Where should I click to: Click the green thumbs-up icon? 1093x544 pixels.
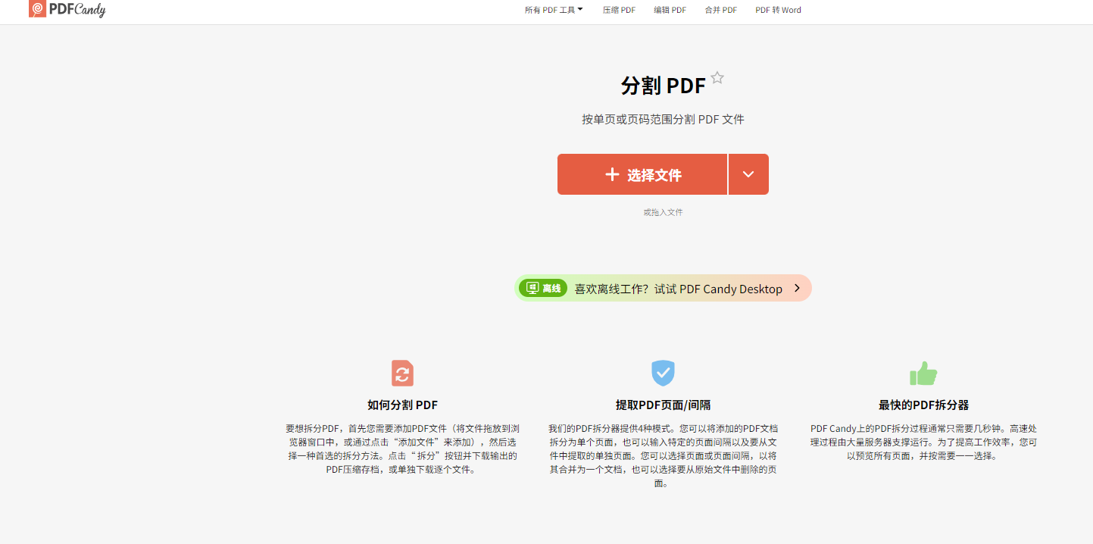coord(923,373)
